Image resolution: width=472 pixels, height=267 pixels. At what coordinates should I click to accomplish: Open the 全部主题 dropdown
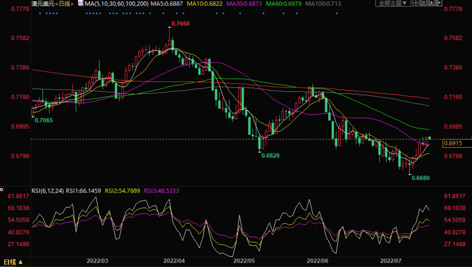(x=393, y=3)
